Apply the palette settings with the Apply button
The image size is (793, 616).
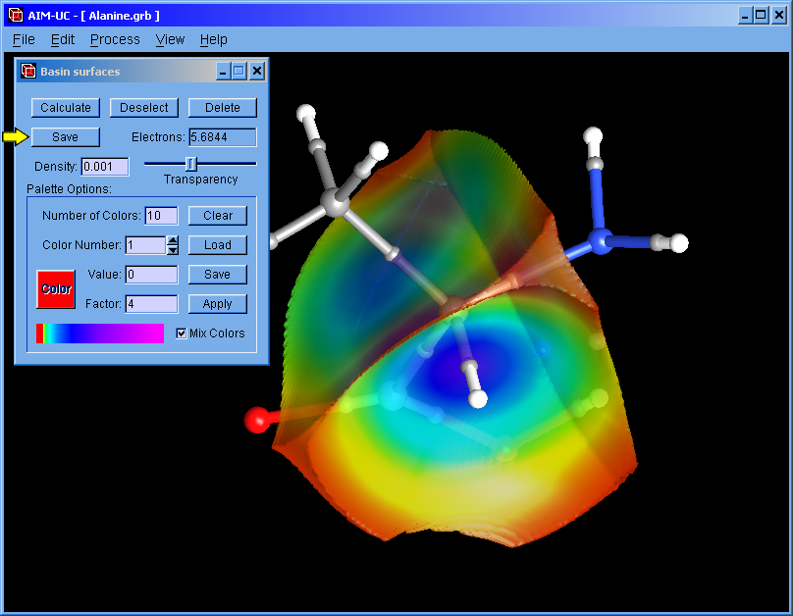pos(217,304)
